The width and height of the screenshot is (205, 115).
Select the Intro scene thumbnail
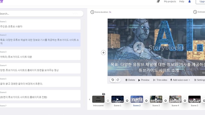(98, 99)
